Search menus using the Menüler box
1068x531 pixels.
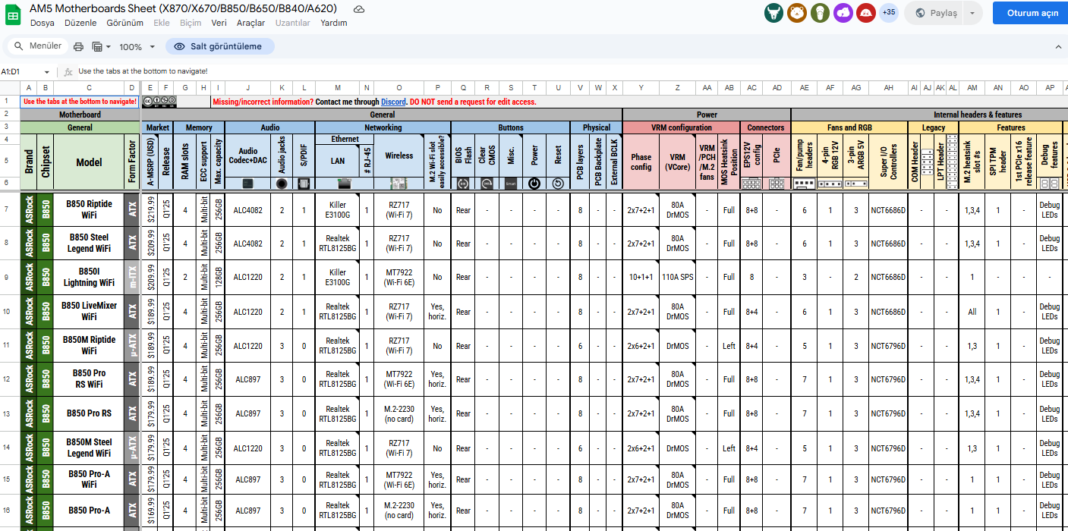point(38,46)
